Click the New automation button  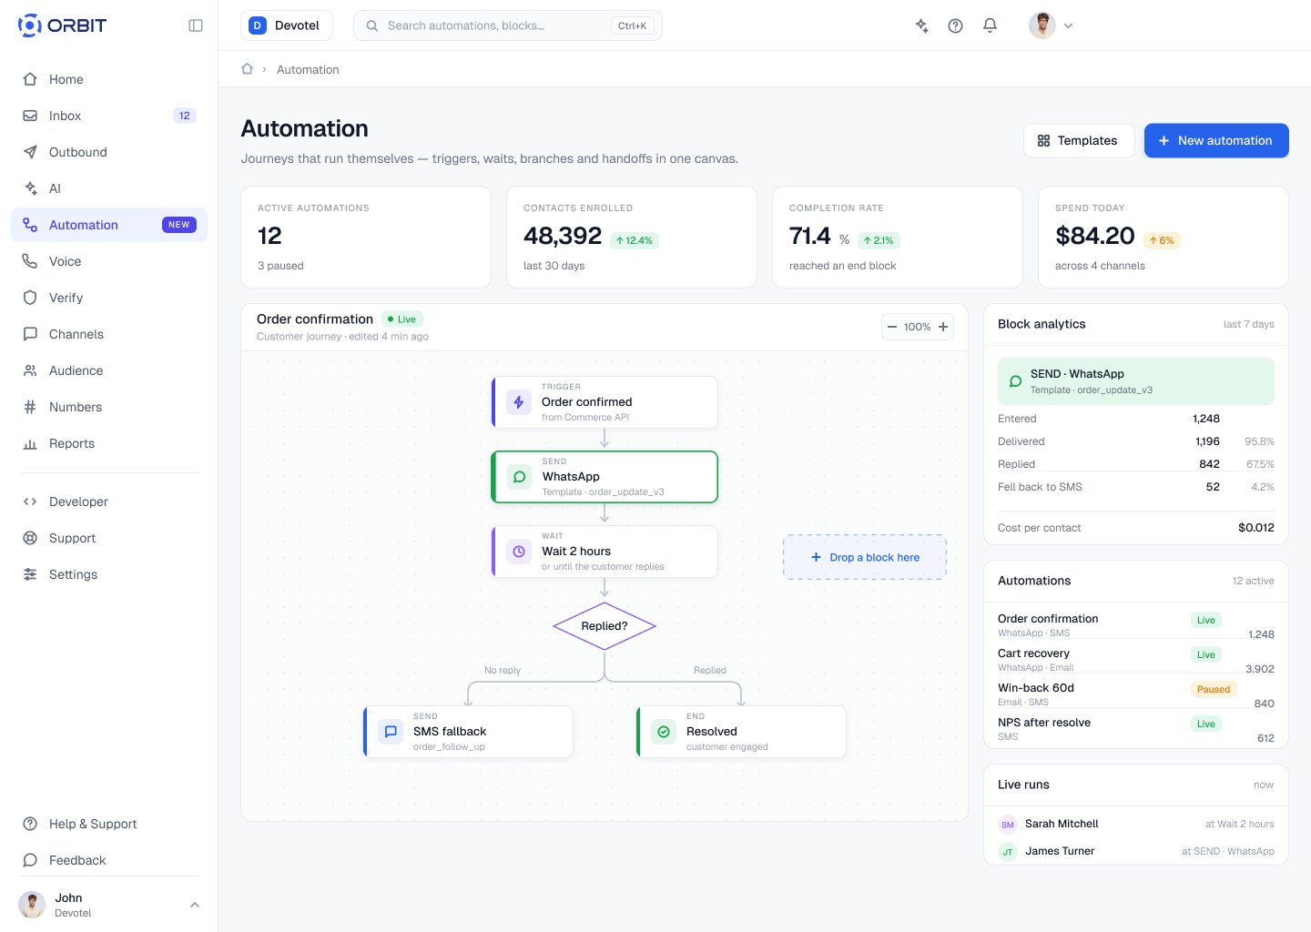pyautogui.click(x=1216, y=140)
